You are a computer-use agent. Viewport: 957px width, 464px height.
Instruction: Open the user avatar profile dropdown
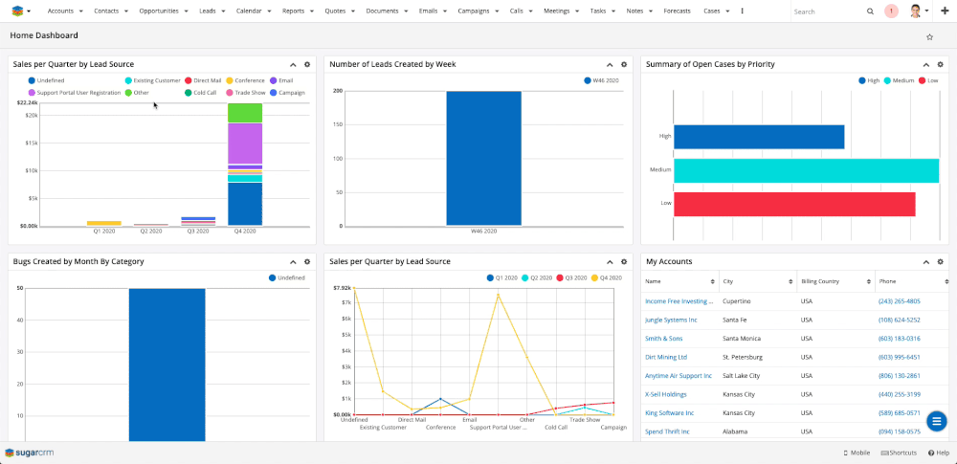pyautogui.click(x=918, y=11)
